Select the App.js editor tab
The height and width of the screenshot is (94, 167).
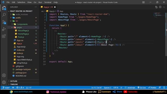click(48, 7)
